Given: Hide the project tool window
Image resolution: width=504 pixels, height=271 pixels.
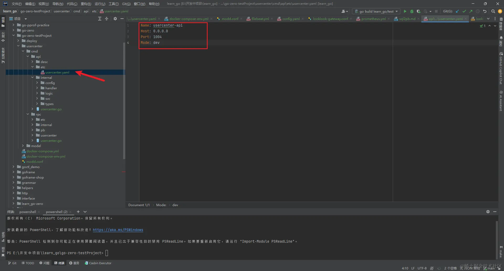Looking at the screenshot, I should pyautogui.click(x=122, y=19).
